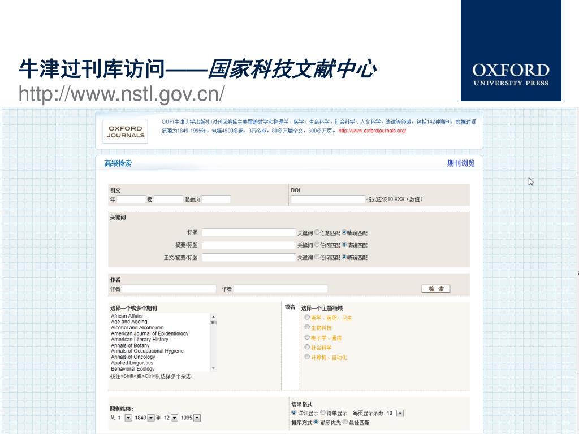The width and height of the screenshot is (579, 434).
Task: Open the start month dropdown showing 1
Action: [128, 418]
